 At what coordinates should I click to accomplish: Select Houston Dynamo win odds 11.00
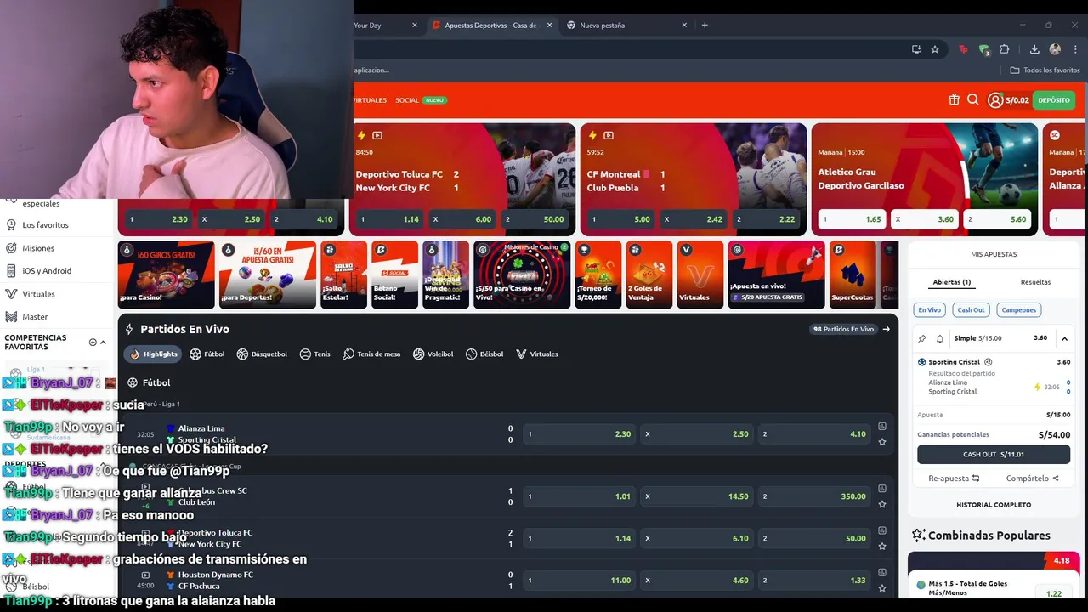[x=580, y=581]
